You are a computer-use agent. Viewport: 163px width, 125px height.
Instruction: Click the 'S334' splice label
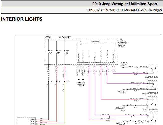pyautogui.click(x=135, y=123)
